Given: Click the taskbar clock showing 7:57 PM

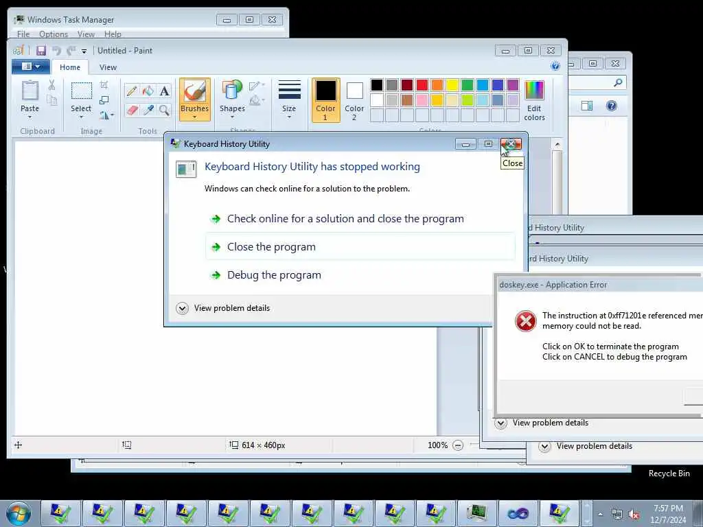Looking at the screenshot, I should point(668,514).
